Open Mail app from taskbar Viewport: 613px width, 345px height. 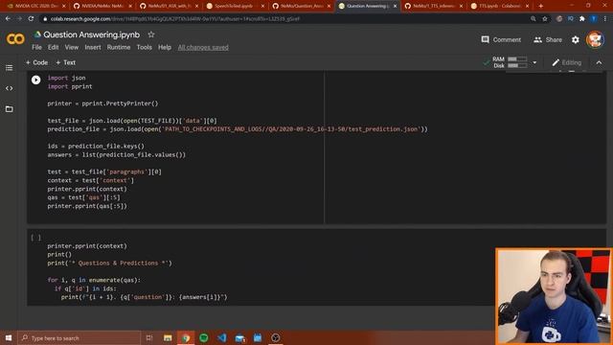pos(239,338)
